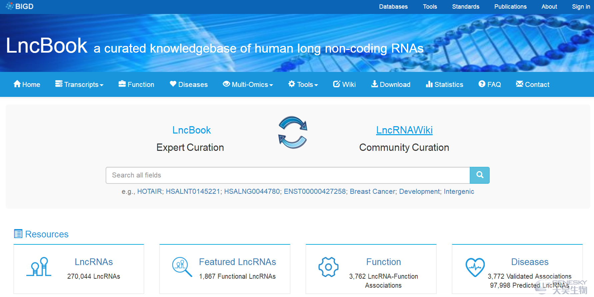Image resolution: width=594 pixels, height=297 pixels.
Task: Open the Statistics nav item
Action: tap(444, 84)
